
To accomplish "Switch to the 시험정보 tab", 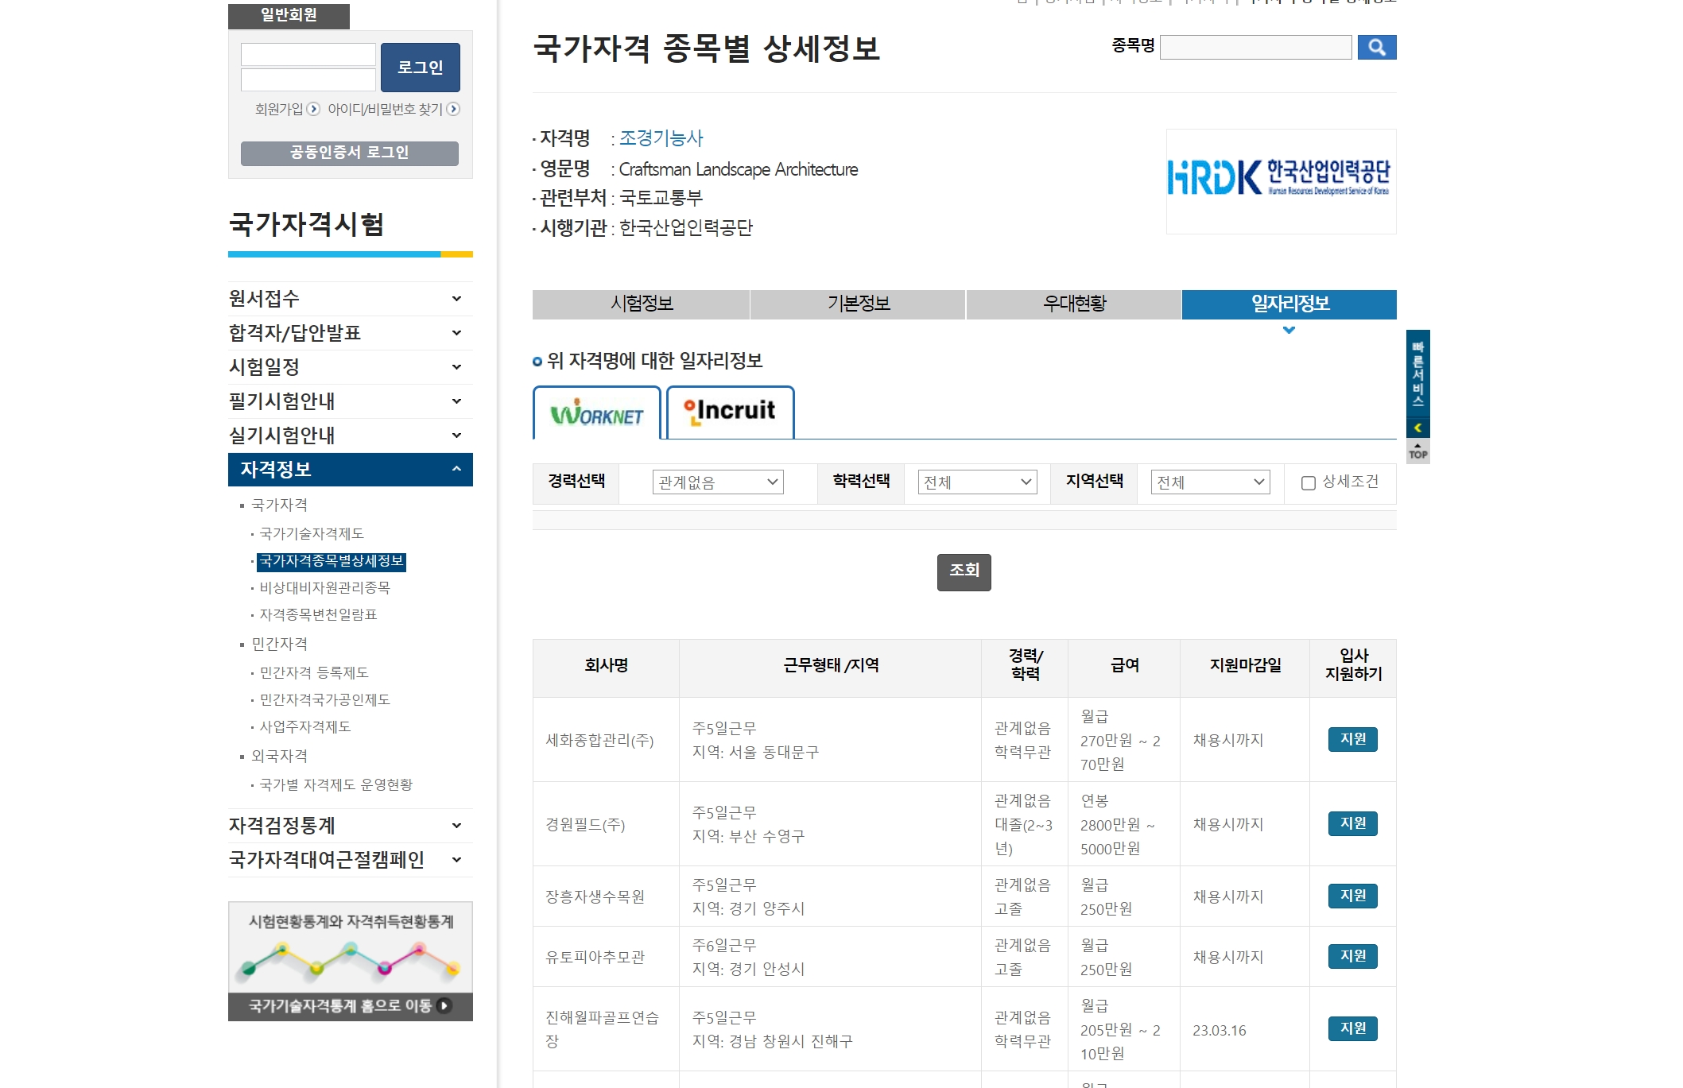I will [x=641, y=304].
